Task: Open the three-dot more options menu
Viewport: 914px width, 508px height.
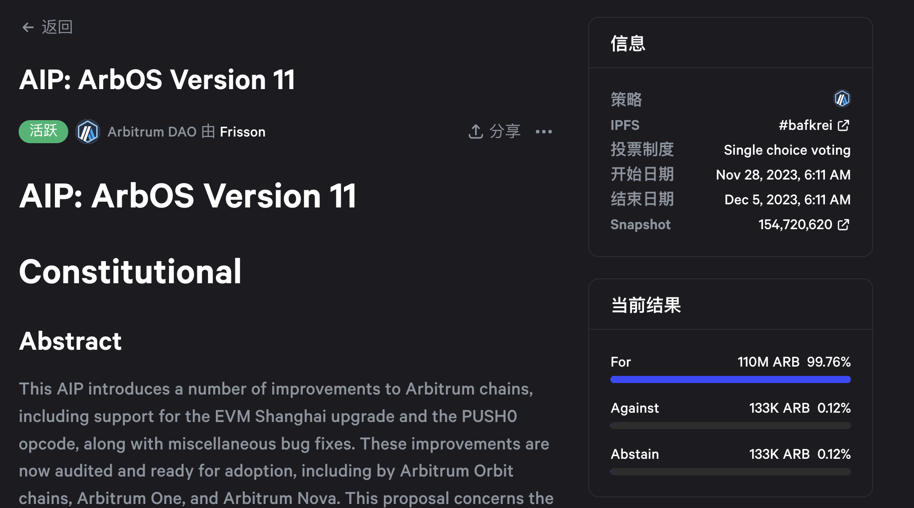Action: point(544,132)
